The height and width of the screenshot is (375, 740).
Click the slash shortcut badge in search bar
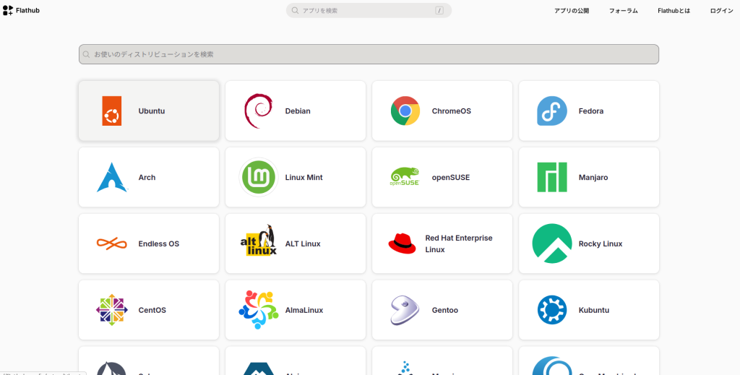point(439,10)
